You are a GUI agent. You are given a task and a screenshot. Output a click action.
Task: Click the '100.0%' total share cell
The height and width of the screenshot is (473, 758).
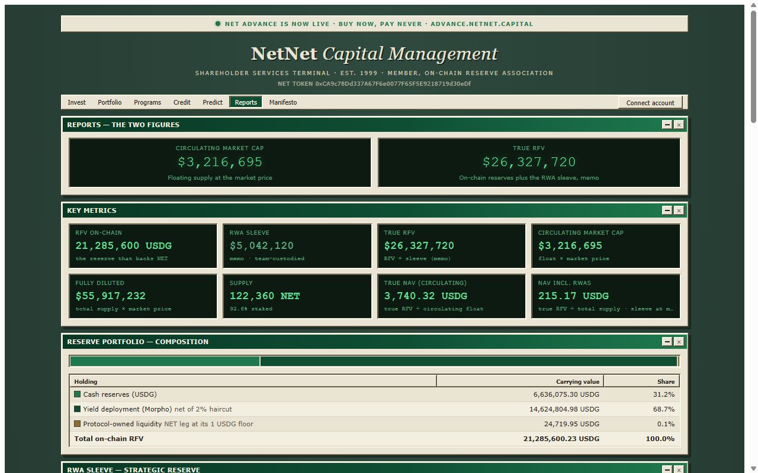[x=660, y=439]
